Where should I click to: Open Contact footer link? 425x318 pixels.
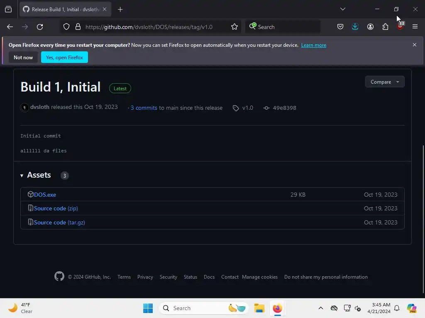tap(230, 277)
